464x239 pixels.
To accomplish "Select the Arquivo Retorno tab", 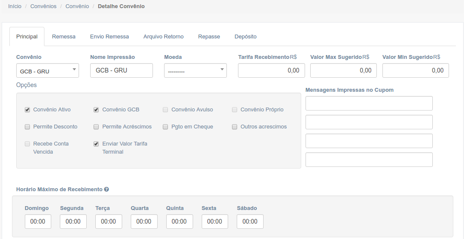I will pos(163,37).
